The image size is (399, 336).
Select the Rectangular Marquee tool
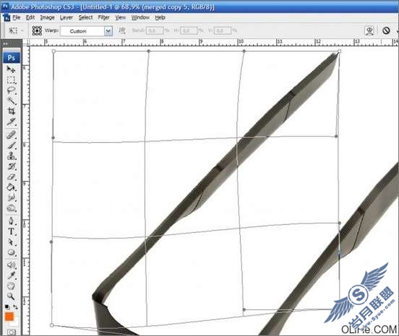(11, 80)
